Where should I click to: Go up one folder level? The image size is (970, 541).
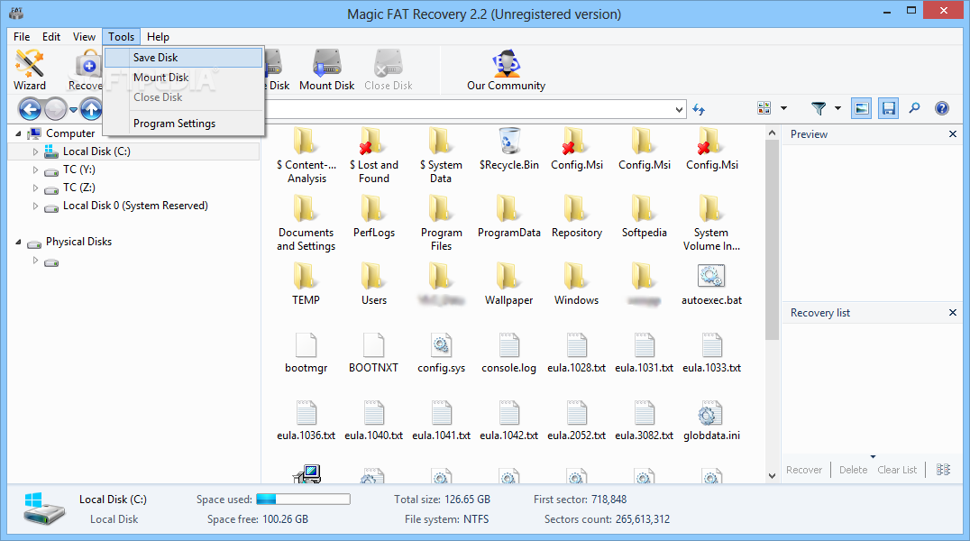point(92,110)
